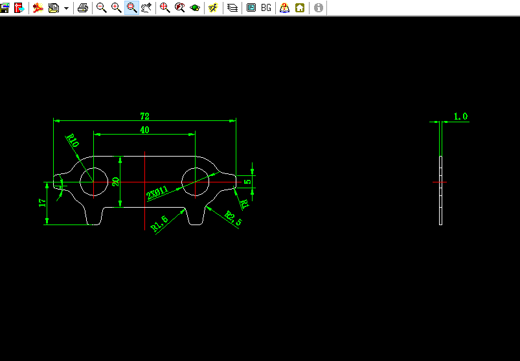520x361 pixels.
Task: Click the R2,5 radius label
Action: click(x=234, y=219)
